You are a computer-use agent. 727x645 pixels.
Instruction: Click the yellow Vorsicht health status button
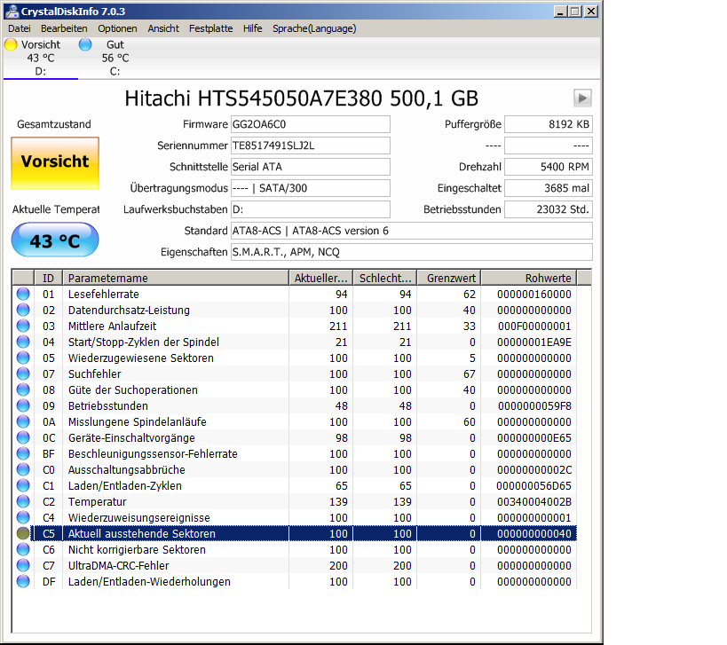55,163
